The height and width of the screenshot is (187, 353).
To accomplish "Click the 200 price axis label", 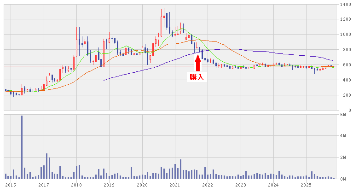I will click(x=345, y=95).
